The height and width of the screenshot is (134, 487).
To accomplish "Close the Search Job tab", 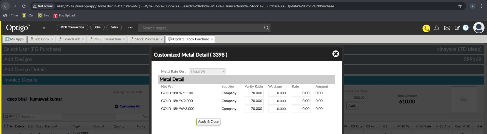I will 83,40.
